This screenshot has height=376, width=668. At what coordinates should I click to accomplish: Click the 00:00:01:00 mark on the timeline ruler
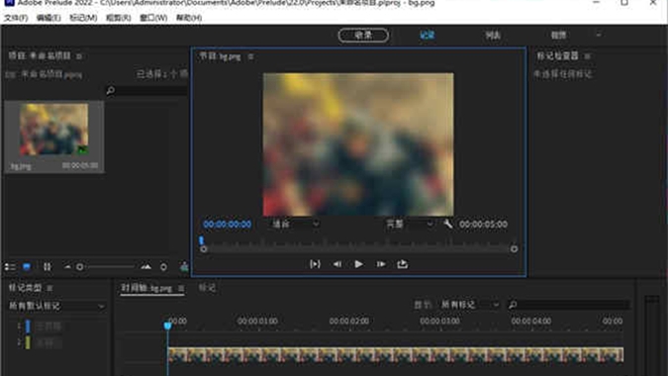click(257, 321)
